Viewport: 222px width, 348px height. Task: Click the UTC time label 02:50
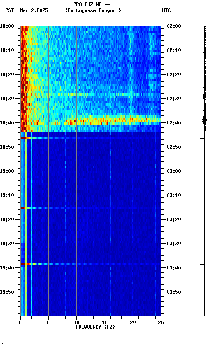[174, 147]
